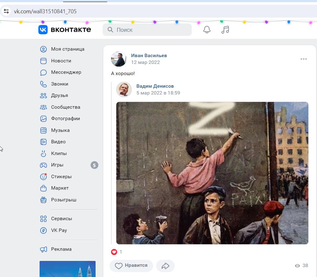Viewport: 317px width, 277px height.
Task: Click the Клипы hand icon
Action: (x=43, y=153)
